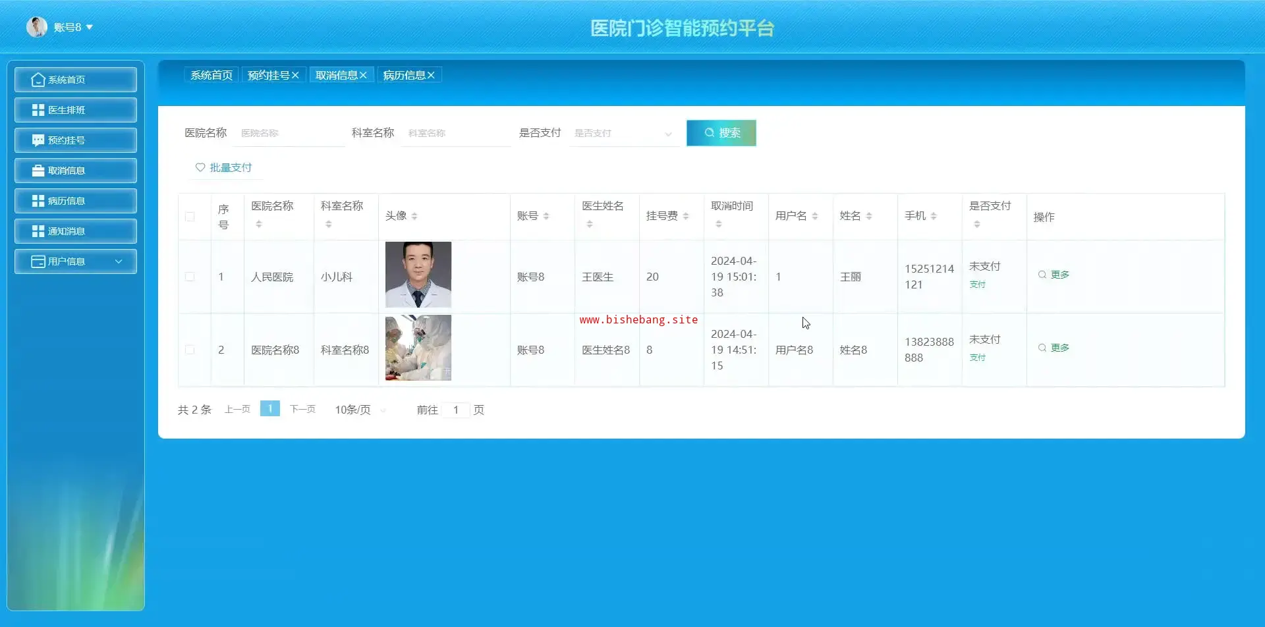Click the briefcase icon for 取消信息
Viewport: 1265px width, 627px height.
pos(38,171)
